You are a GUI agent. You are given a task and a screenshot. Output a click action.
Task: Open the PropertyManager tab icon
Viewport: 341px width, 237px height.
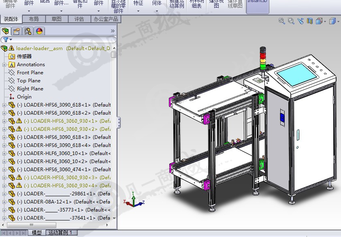click(x=17, y=31)
